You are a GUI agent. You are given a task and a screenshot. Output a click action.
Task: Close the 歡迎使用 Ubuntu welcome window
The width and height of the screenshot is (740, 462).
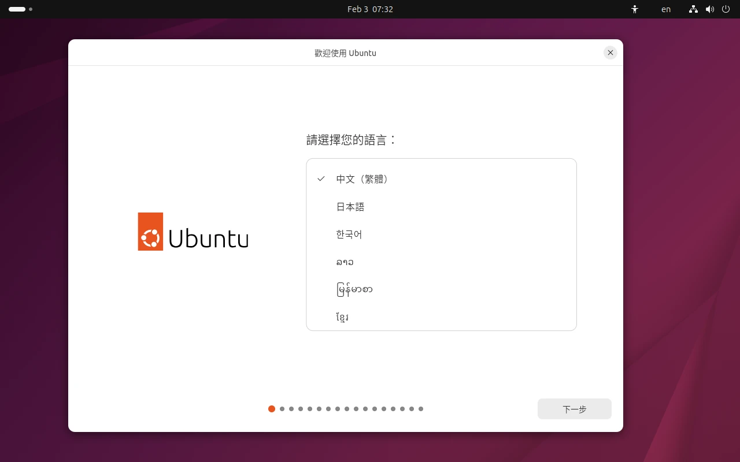pos(610,53)
